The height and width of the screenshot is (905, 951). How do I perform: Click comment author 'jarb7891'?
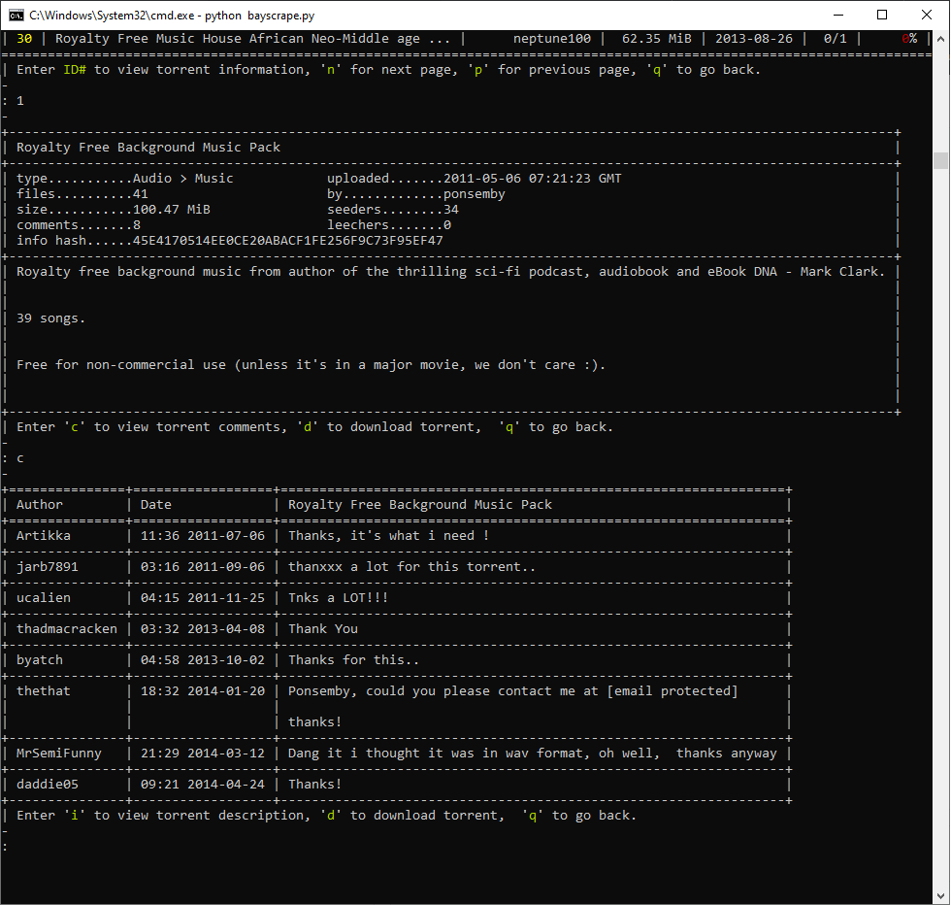point(48,567)
